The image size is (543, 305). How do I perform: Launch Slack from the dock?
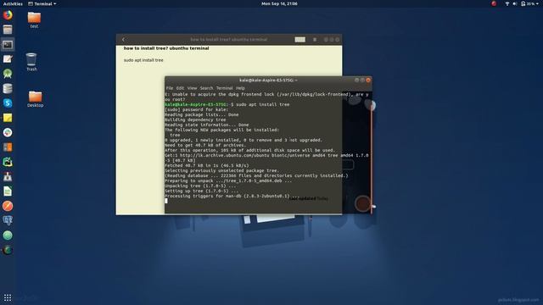(x=8, y=132)
